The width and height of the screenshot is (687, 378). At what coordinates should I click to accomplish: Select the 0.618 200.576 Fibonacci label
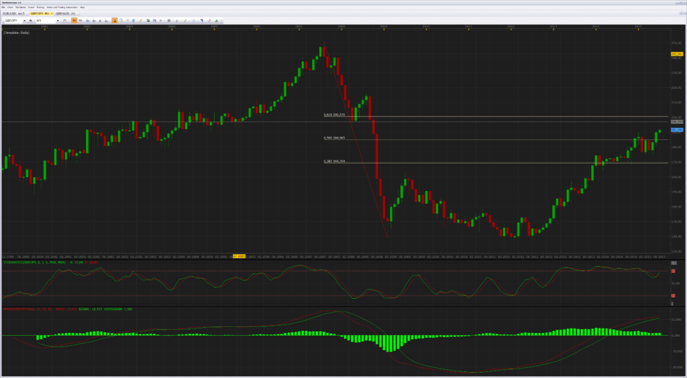[334, 114]
